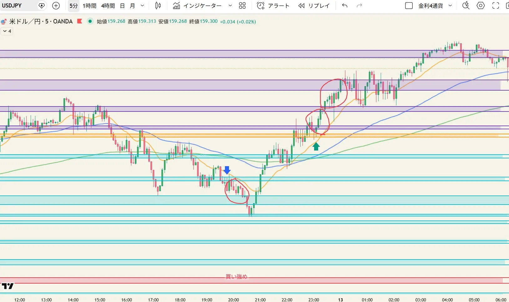Expand the collapsed indicator legend labeled 4
This screenshot has height=302, width=509.
(7, 31)
